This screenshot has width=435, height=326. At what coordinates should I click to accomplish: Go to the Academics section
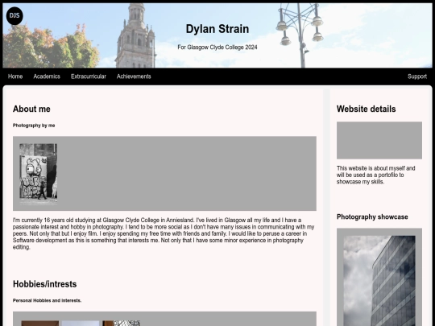click(x=47, y=76)
